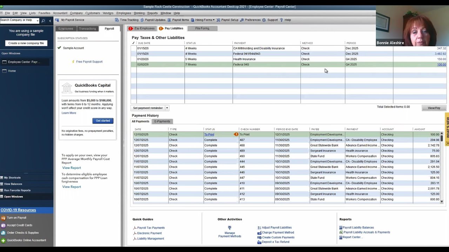
Task: Check the Federal 941/944/943 liability row
Action: [133, 54]
